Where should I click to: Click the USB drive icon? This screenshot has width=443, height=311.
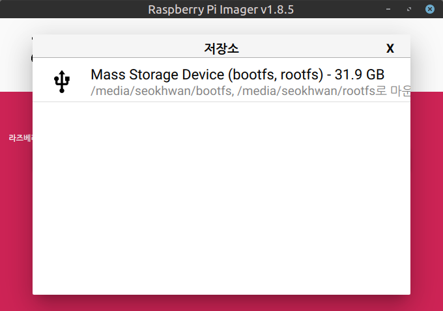[x=62, y=81]
